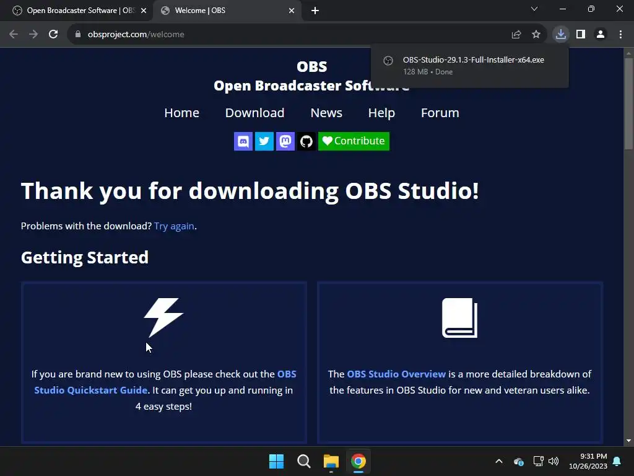Viewport: 634px width, 476px height.
Task: Open Chrome's three-dot menu
Action: click(620, 35)
